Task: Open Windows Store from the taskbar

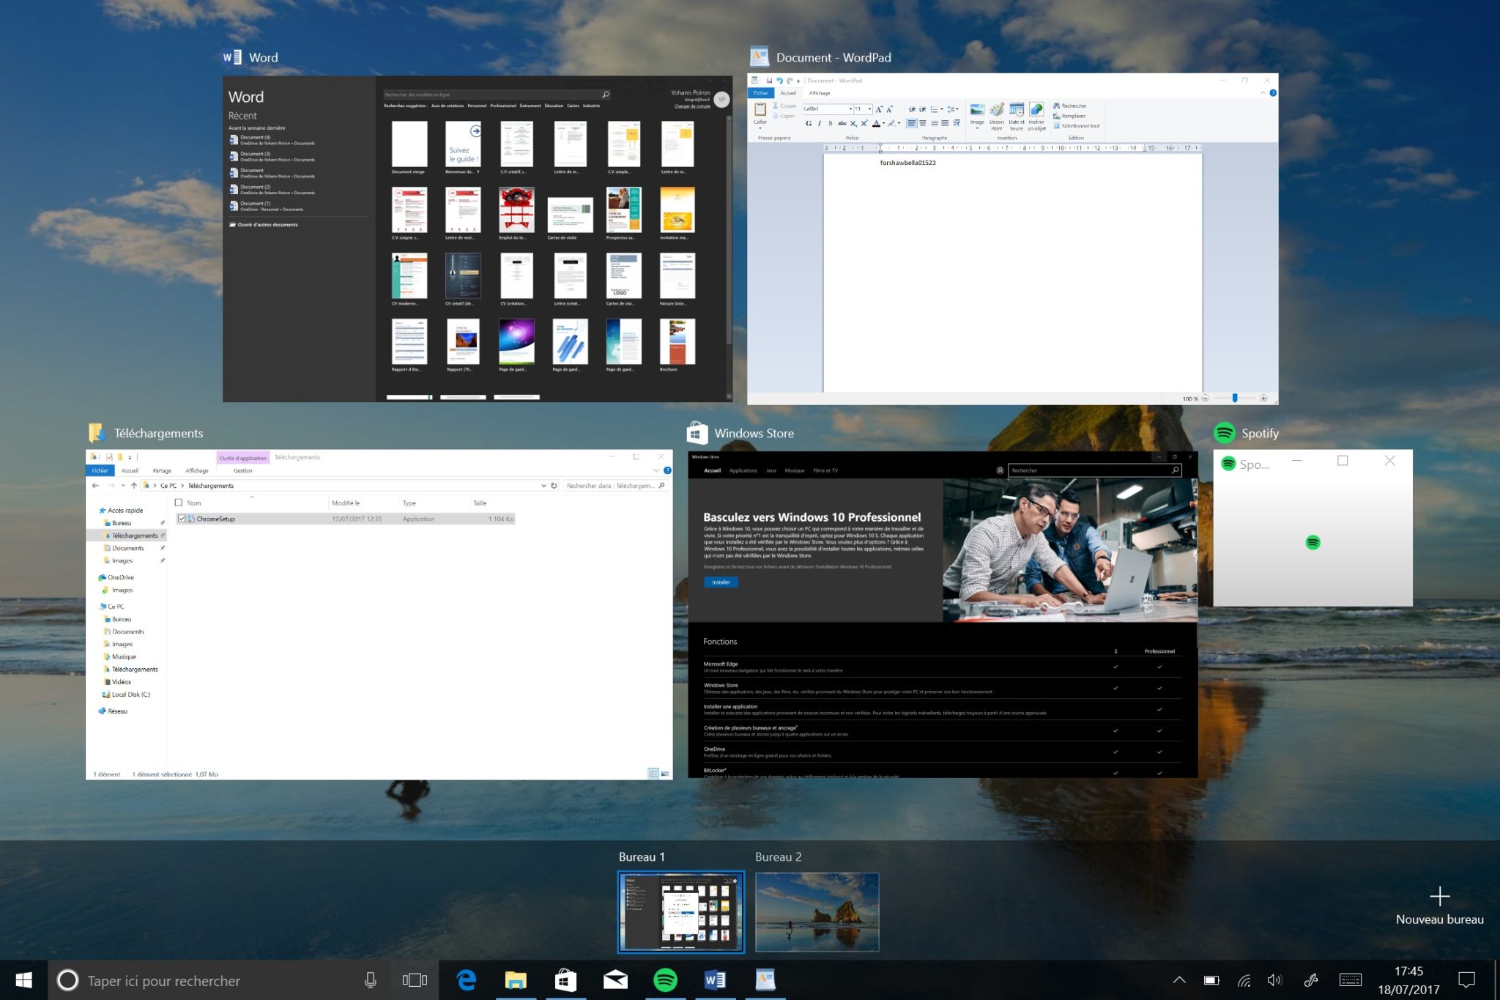Action: [x=565, y=980]
